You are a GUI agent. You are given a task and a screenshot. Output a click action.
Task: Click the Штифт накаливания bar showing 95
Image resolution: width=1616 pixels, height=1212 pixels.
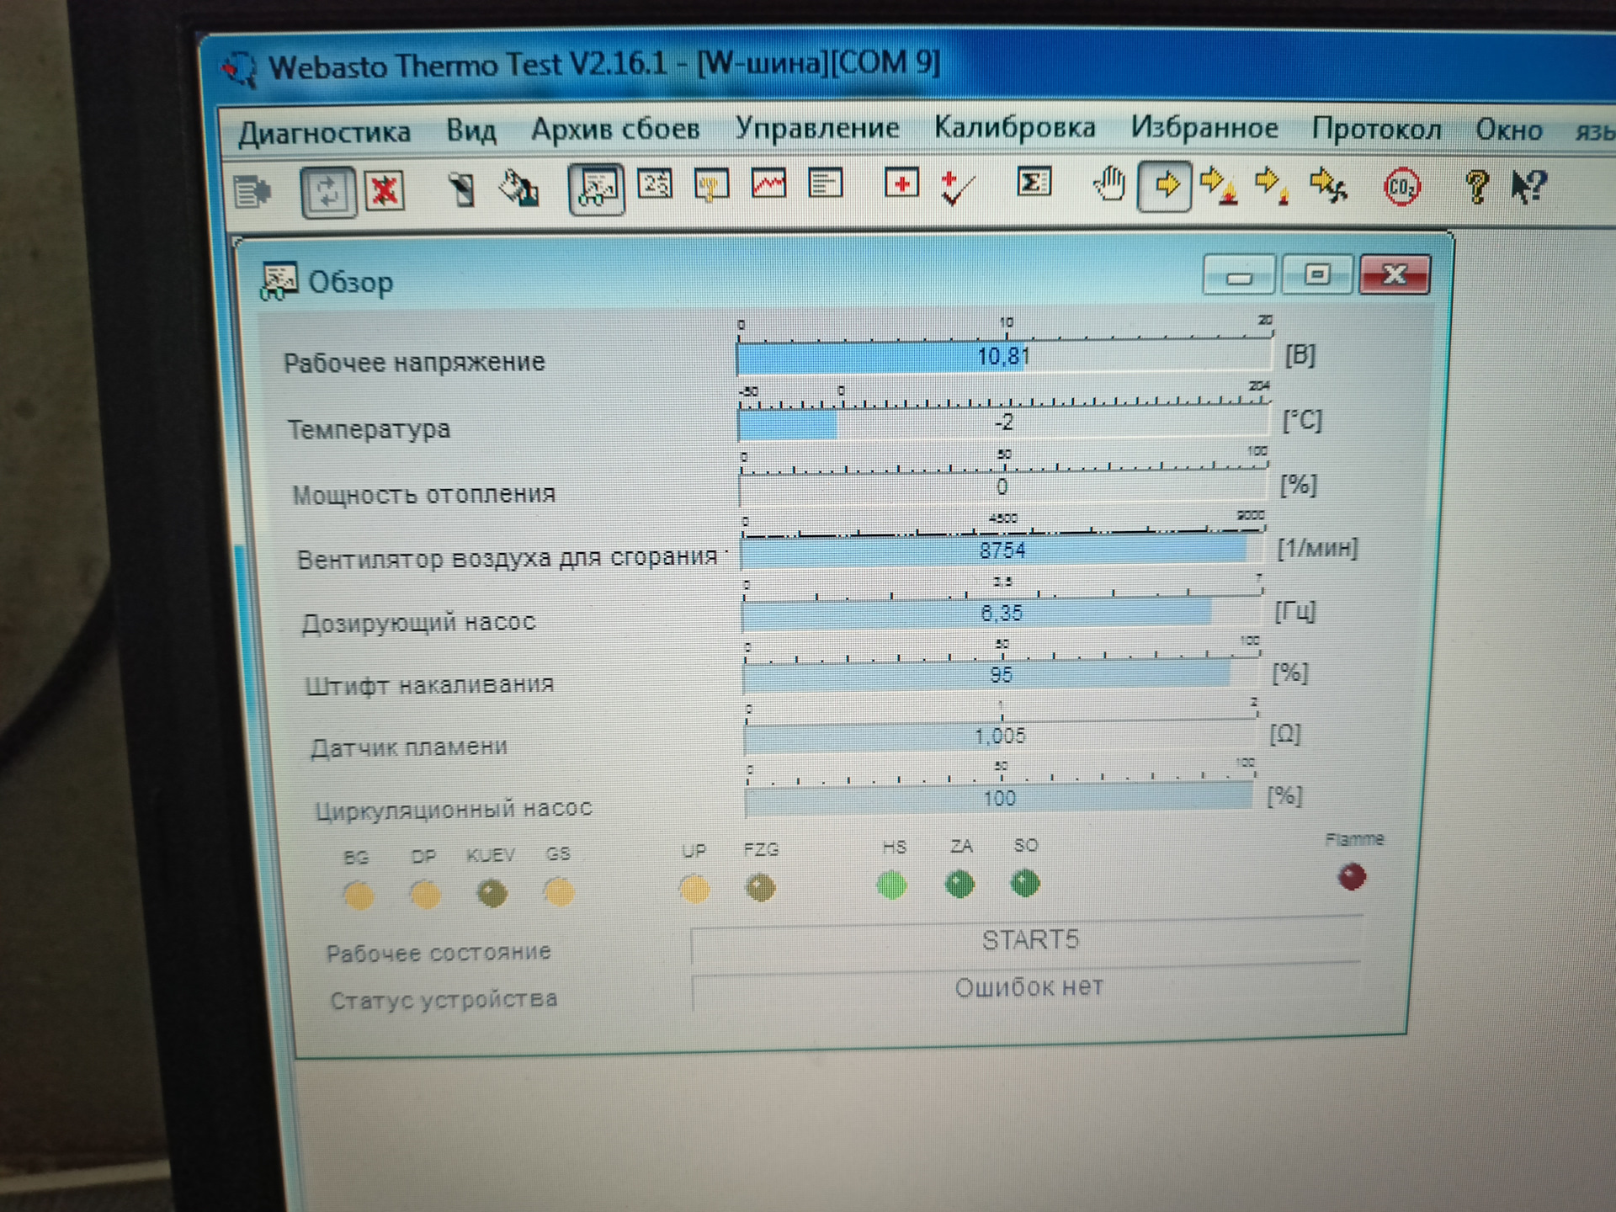(x=1001, y=675)
